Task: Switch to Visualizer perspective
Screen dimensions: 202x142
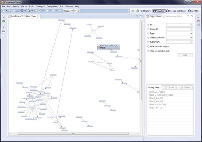Action: (159, 11)
